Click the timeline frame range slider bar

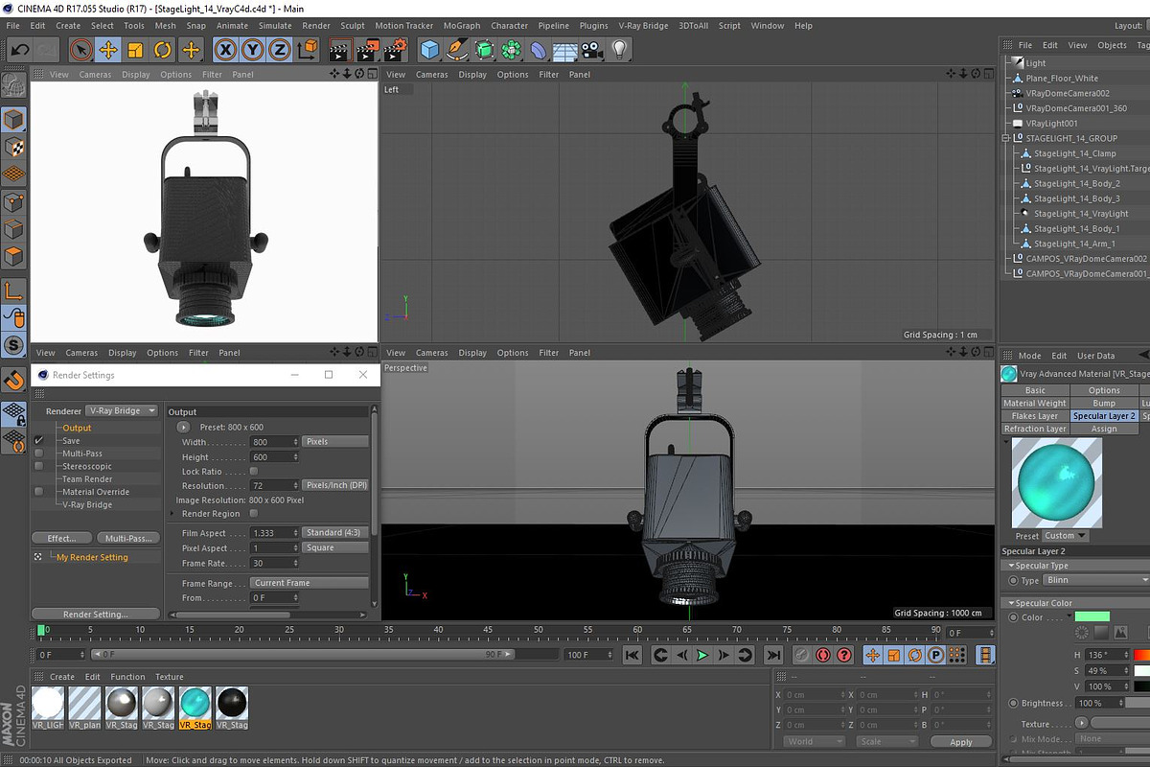(304, 654)
